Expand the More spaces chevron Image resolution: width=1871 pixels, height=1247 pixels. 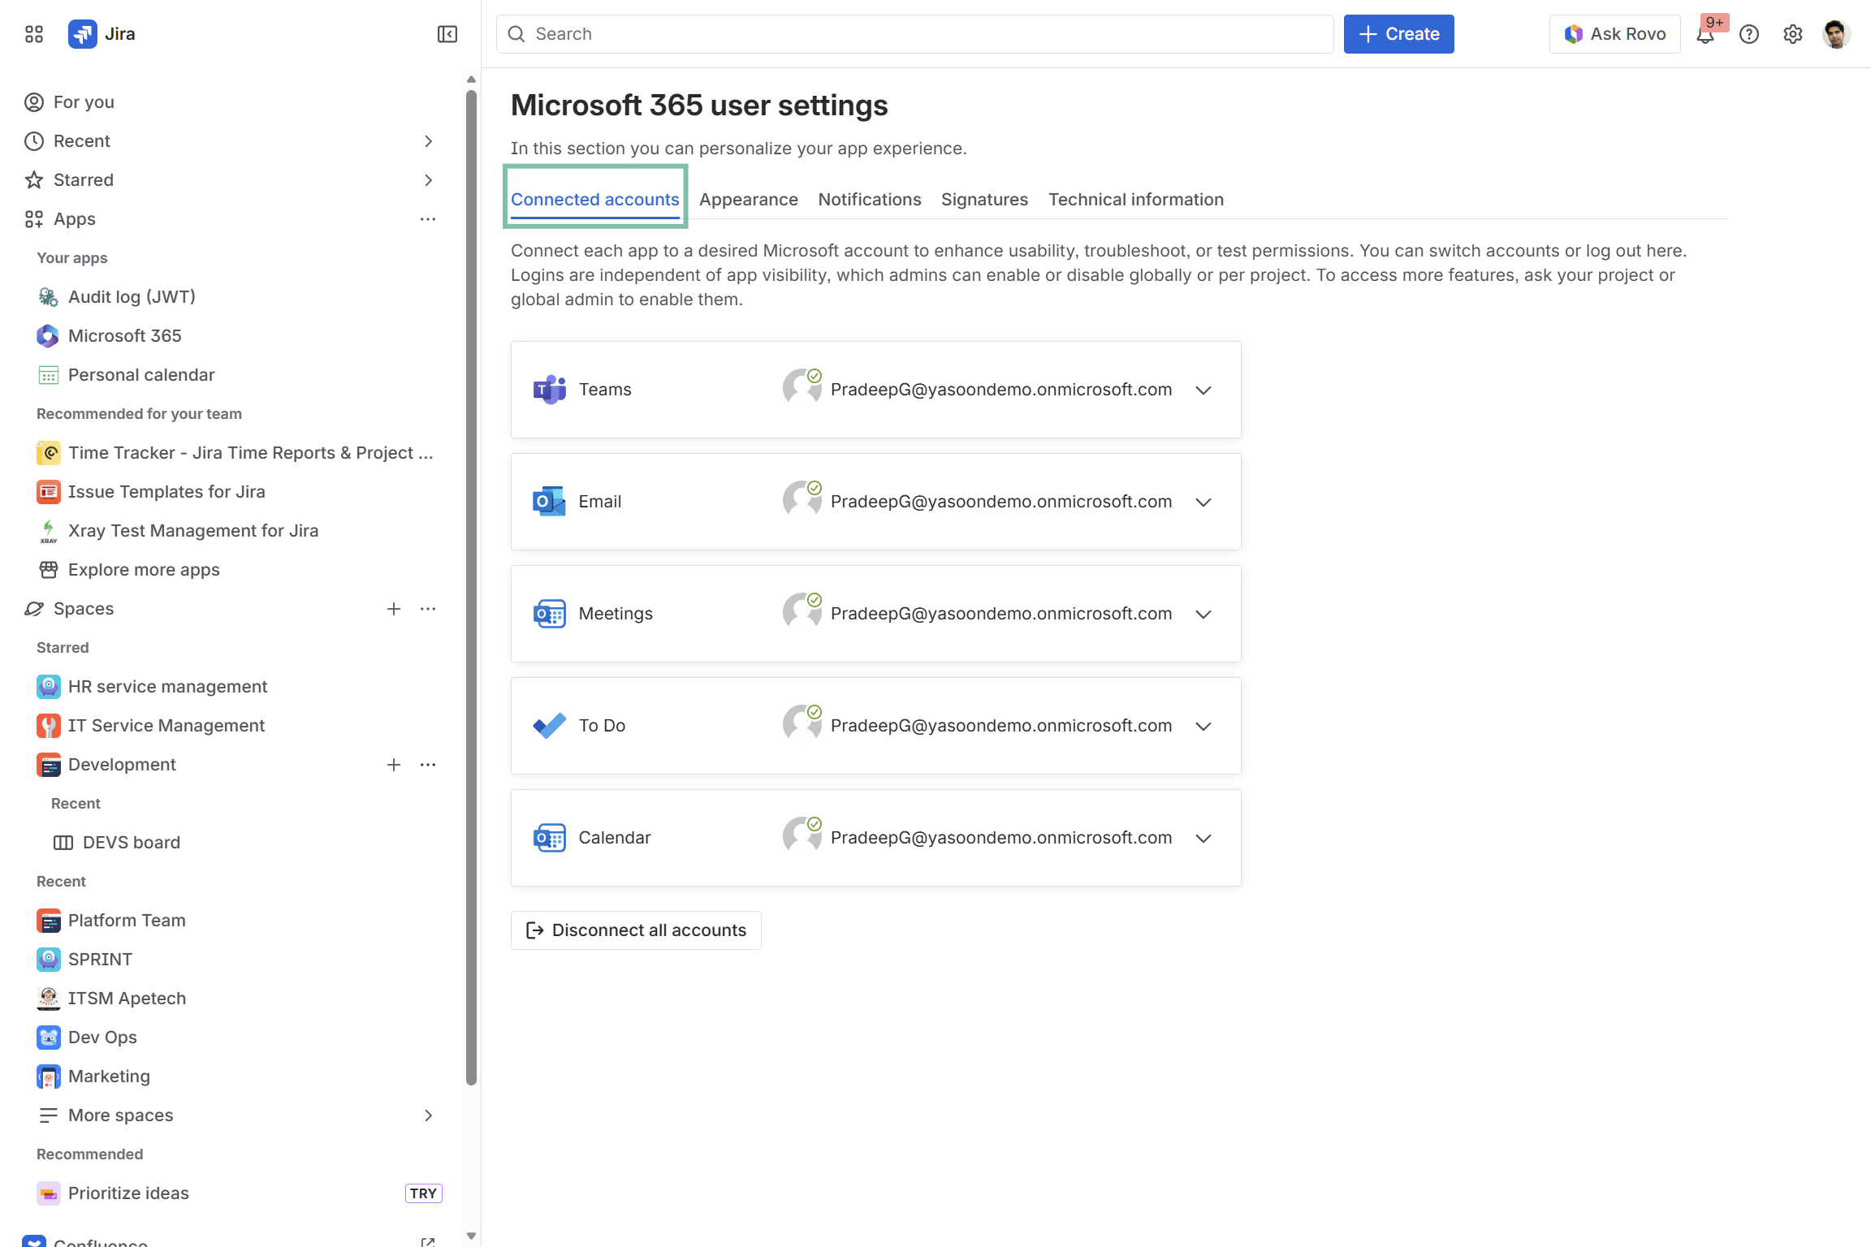[x=428, y=1115]
